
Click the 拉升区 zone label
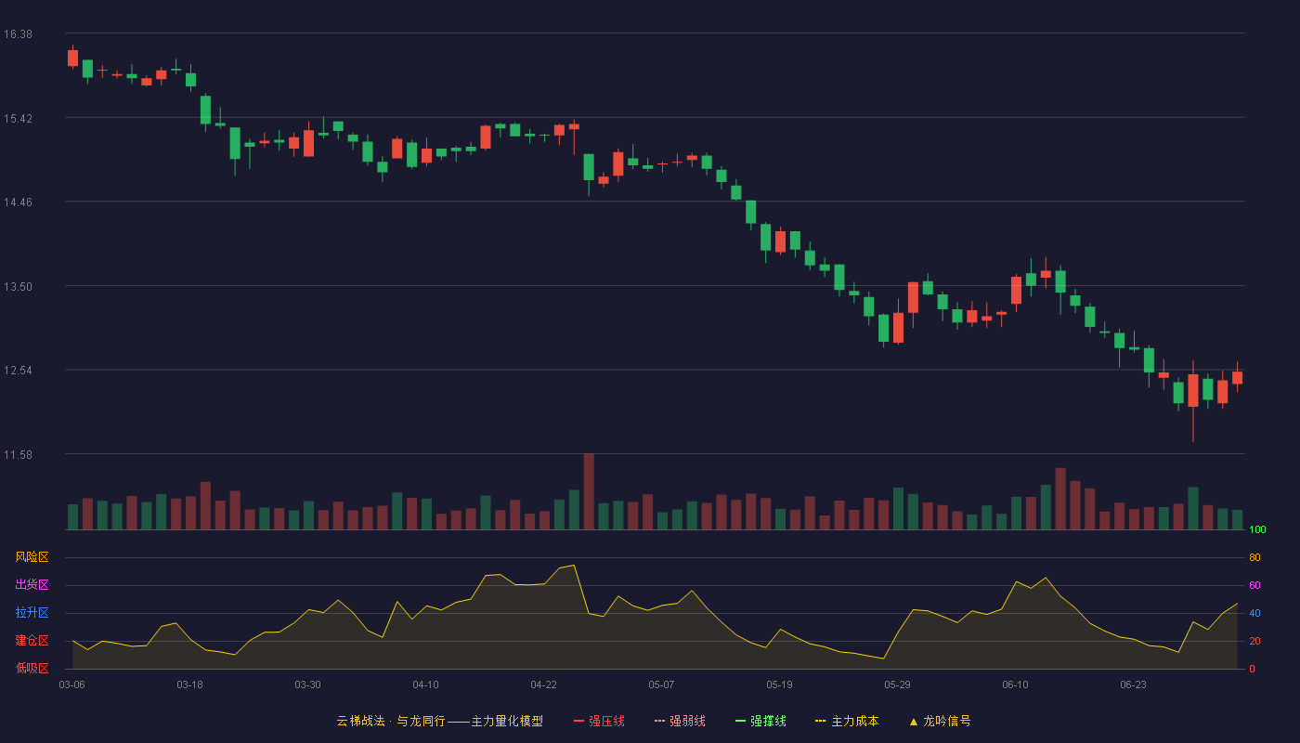click(x=32, y=613)
